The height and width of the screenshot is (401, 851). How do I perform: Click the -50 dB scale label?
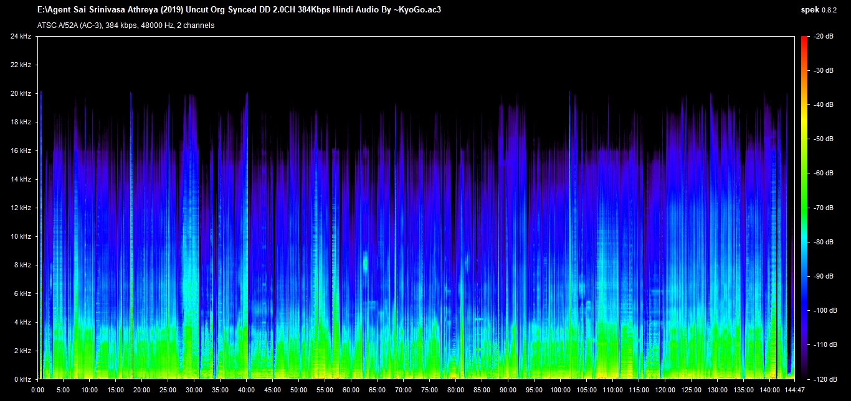pyautogui.click(x=823, y=139)
